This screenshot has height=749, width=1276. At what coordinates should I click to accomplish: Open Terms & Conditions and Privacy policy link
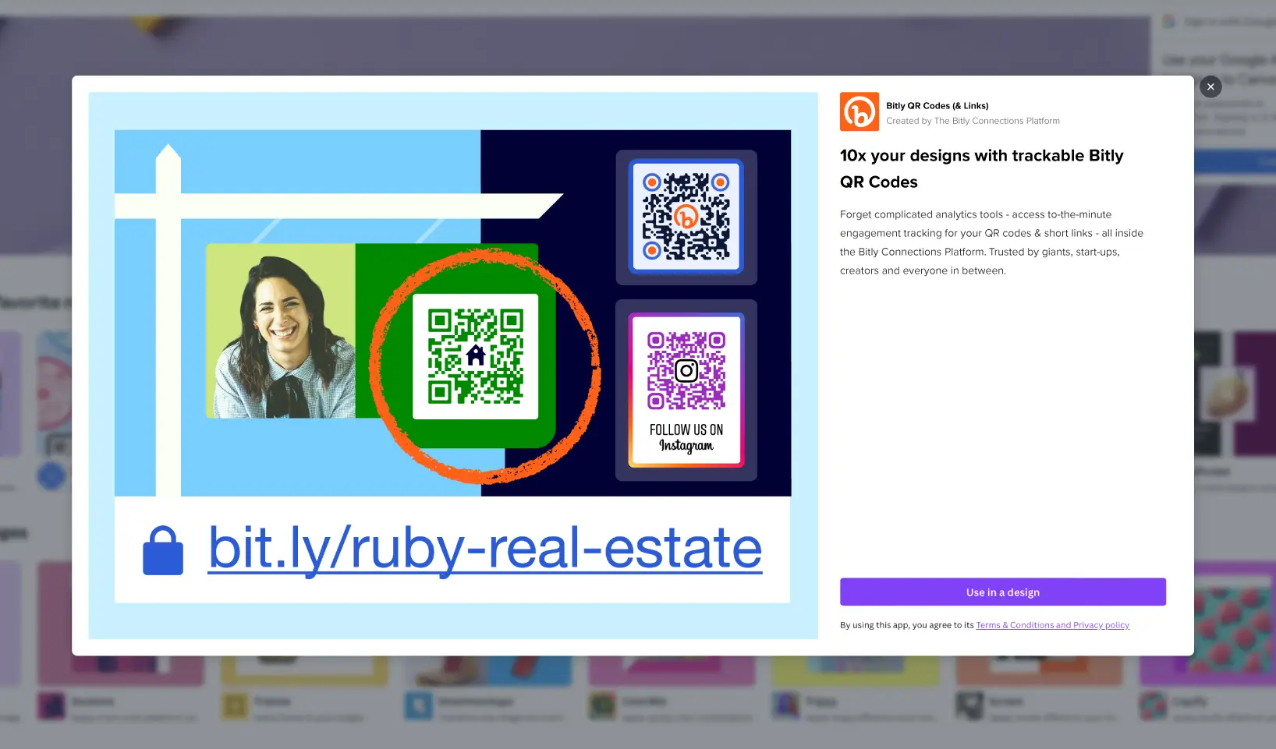point(1052,625)
